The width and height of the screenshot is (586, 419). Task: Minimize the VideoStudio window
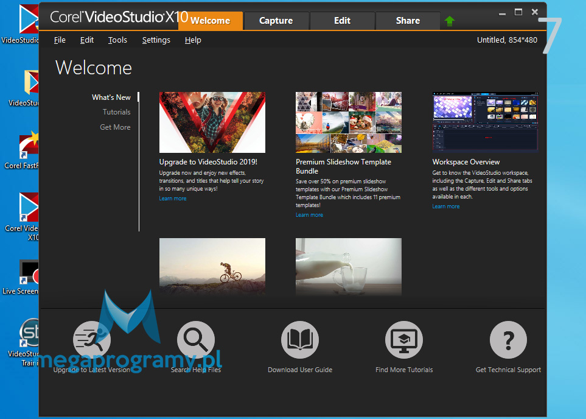[x=502, y=13]
